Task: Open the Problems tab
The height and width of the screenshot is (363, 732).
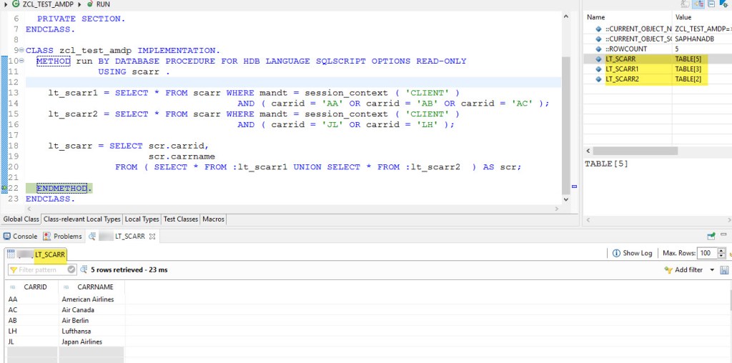Action: point(64,236)
